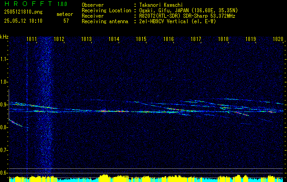Image resolution: width=287 pixels, height=182 pixels.
Task: Click the date stamp 25.05.12 18:10
Action: point(23,21)
